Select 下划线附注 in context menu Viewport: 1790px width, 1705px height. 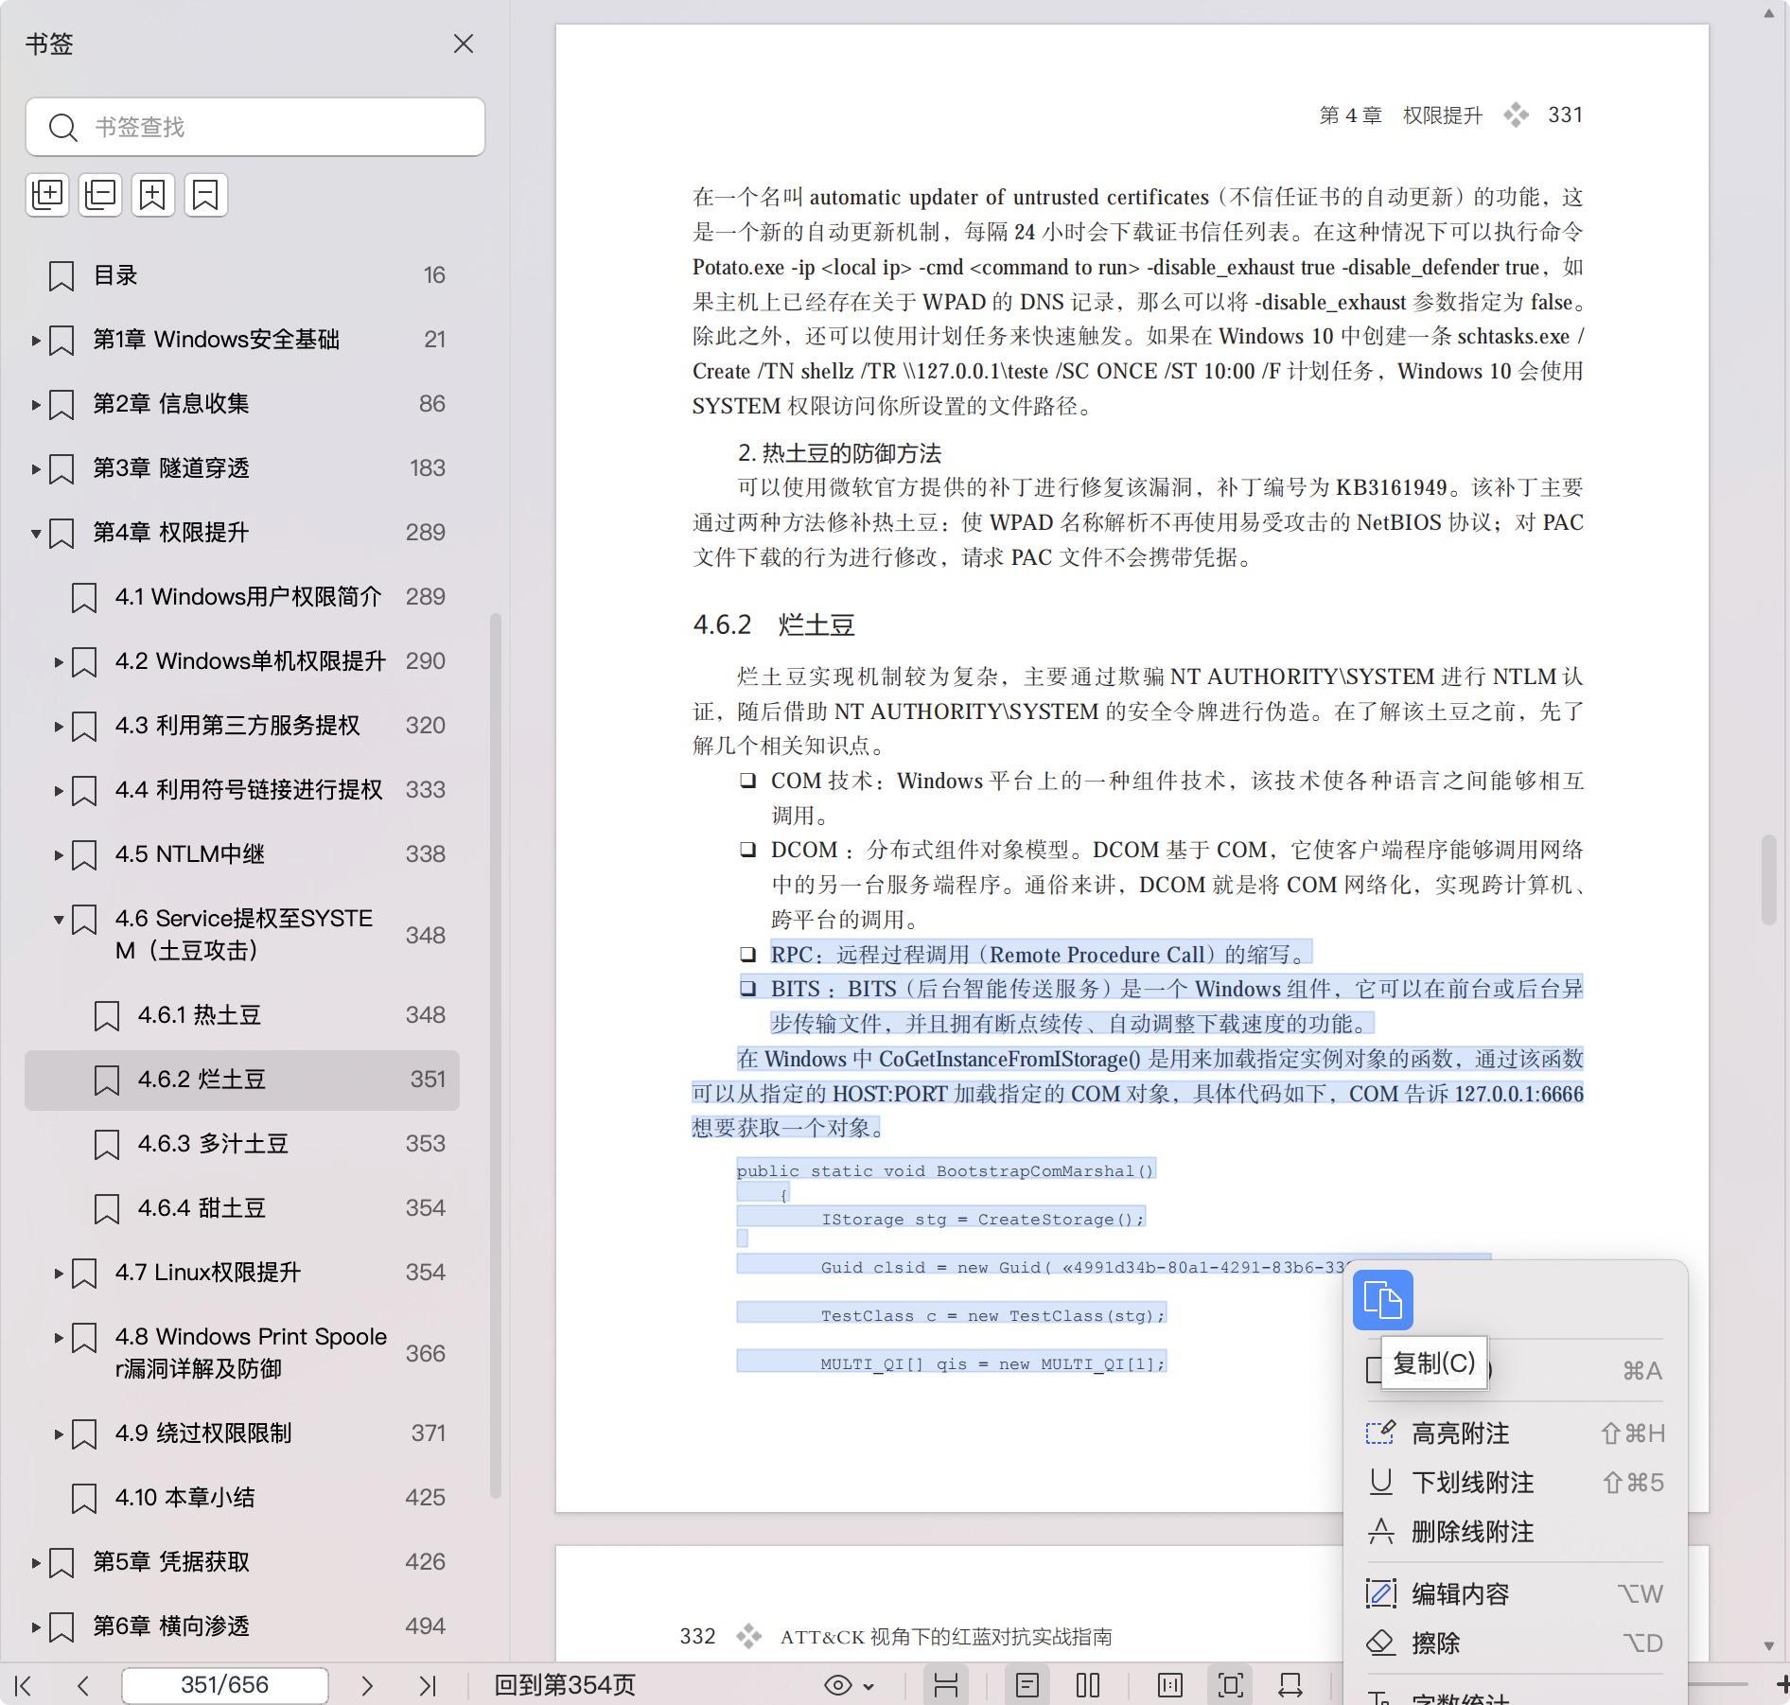(x=1471, y=1483)
